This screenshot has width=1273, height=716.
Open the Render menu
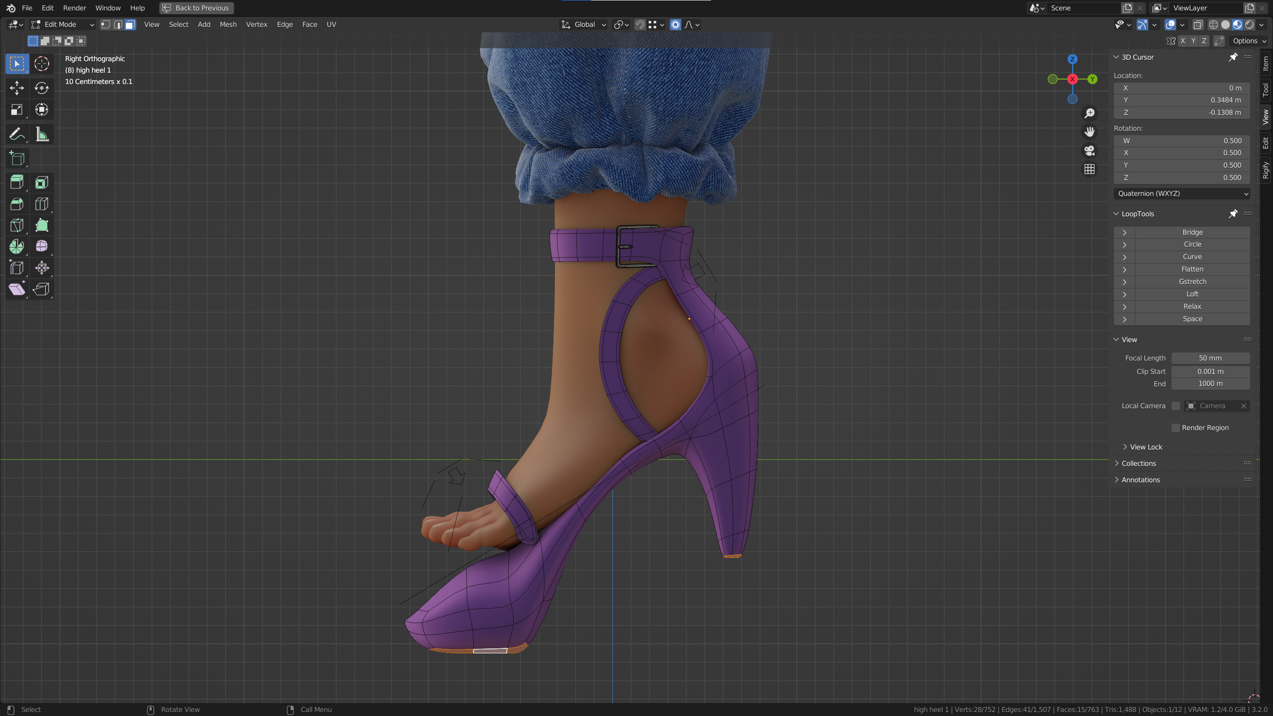pos(75,8)
